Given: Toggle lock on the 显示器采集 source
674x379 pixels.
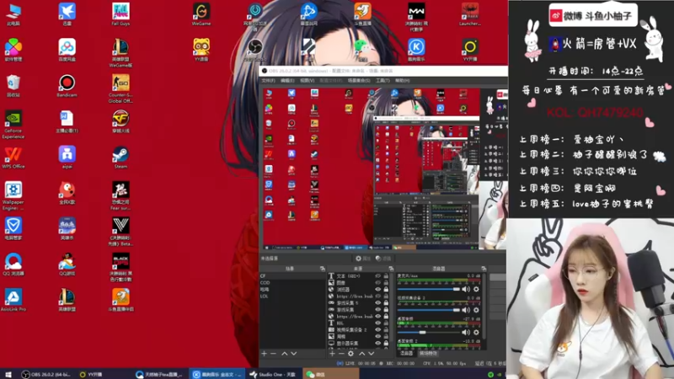Looking at the screenshot, I should 386,344.
